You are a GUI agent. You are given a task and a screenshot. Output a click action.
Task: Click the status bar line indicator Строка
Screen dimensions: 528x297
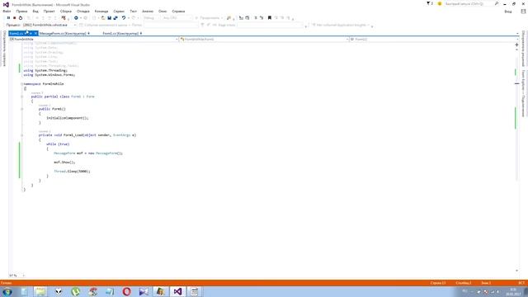coord(438,283)
